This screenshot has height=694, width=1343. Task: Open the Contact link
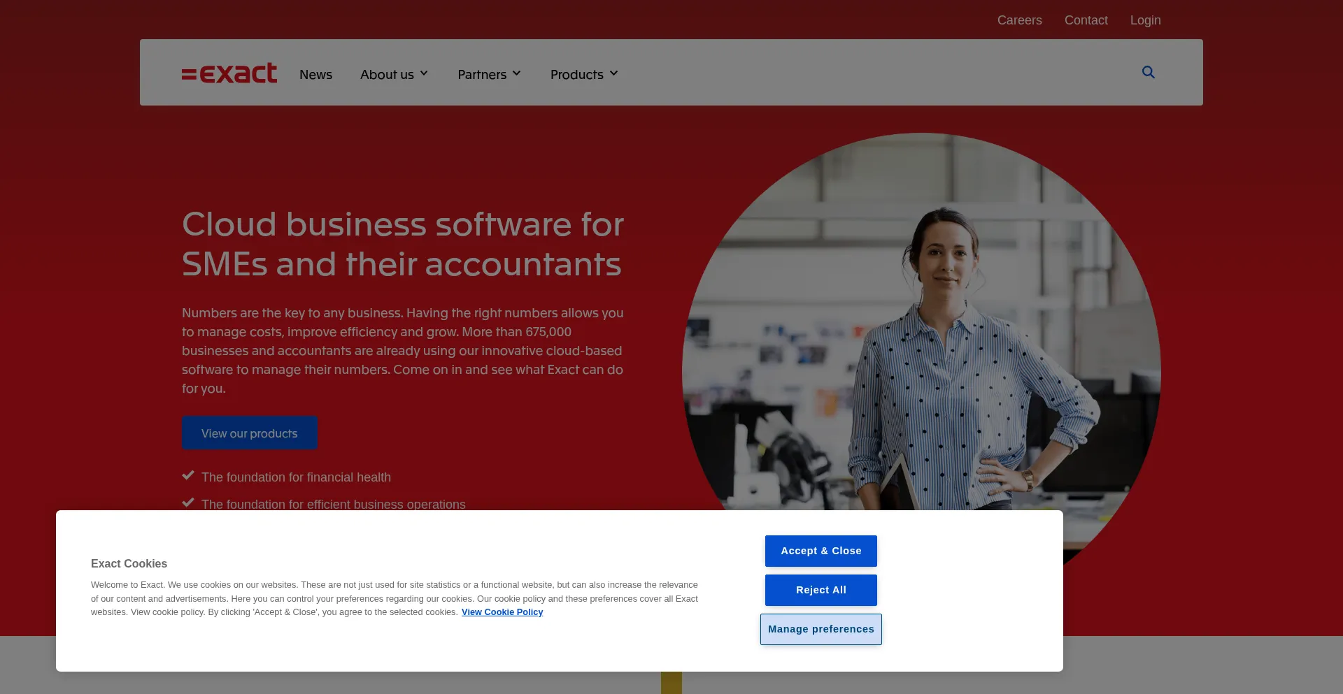[x=1086, y=20]
